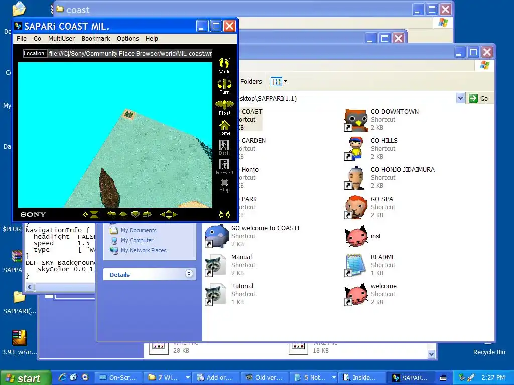
Task: Click the turn-right arrow in Sapari bottom bar
Action: tap(147, 215)
